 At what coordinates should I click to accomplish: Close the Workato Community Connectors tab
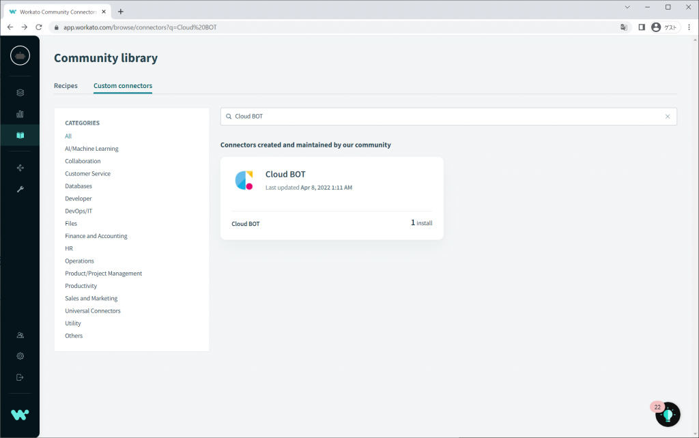[x=104, y=12]
